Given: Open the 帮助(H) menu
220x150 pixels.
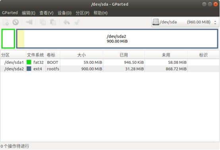Looking at the screenshot, I should tap(100, 13).
